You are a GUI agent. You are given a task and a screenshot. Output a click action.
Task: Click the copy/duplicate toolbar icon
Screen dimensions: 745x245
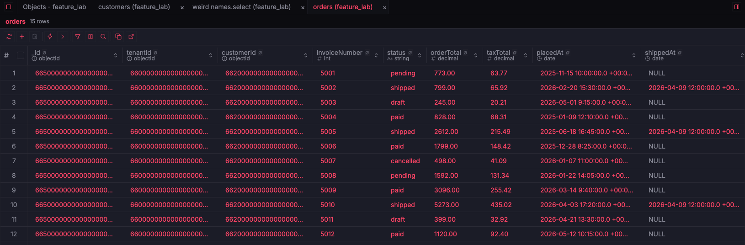pos(118,37)
